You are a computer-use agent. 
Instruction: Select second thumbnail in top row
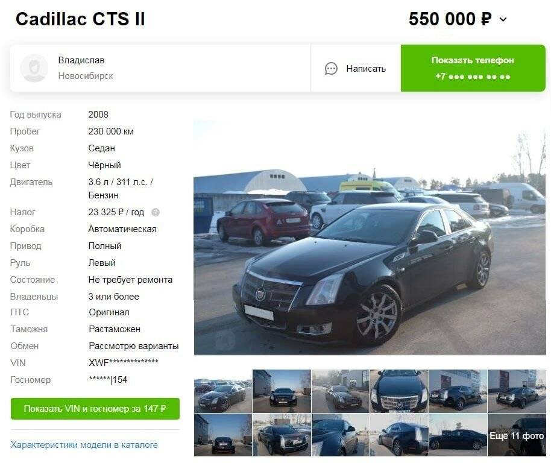click(x=282, y=391)
